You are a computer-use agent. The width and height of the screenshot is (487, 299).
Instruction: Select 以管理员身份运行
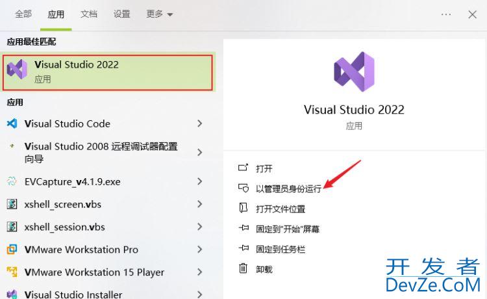(288, 188)
